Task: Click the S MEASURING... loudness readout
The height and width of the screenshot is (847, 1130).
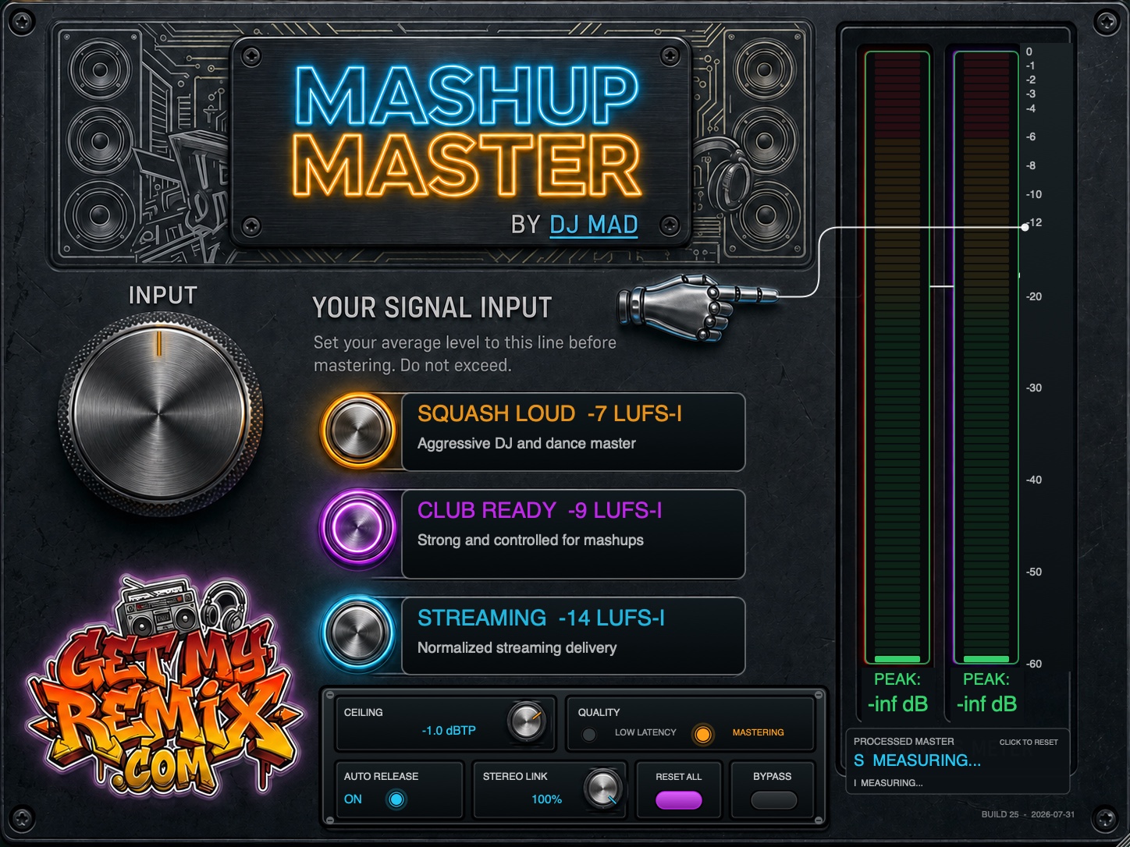Action: coord(917,760)
